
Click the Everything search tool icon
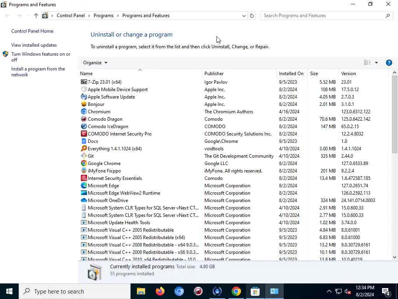click(x=84, y=148)
